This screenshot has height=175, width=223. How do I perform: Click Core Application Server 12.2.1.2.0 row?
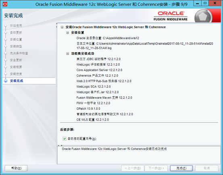pos(99,70)
